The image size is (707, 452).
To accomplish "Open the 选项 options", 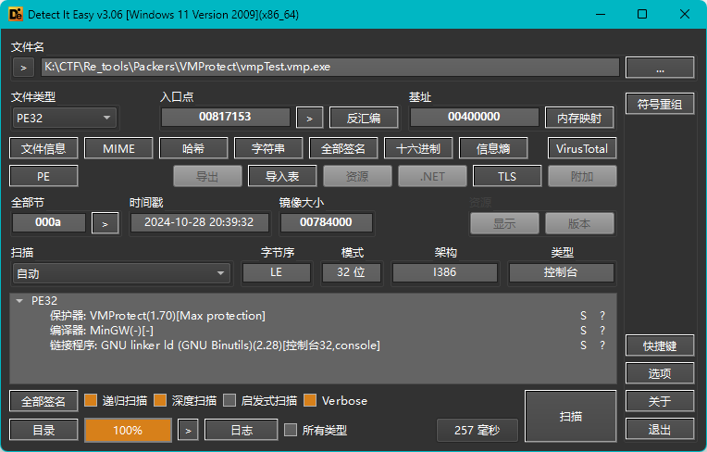I will (660, 373).
